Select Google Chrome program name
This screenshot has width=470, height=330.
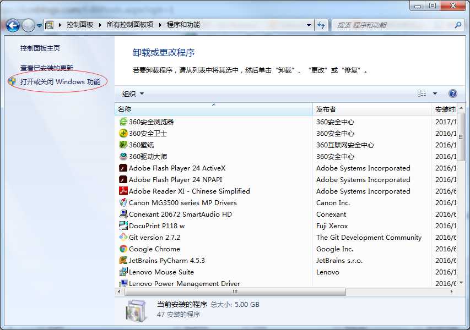[155, 249]
